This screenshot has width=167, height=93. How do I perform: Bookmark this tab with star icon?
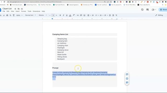tap(111, 2)
